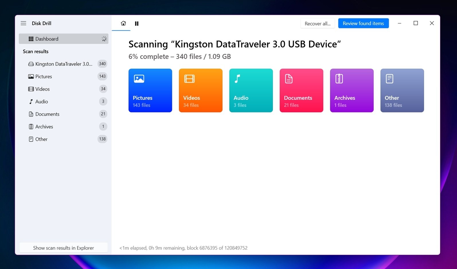457x269 pixels.
Task: Click the Pictures 143 count badge
Action: [102, 76]
